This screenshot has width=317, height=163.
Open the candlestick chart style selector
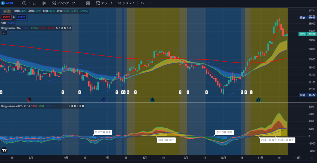point(44,3)
